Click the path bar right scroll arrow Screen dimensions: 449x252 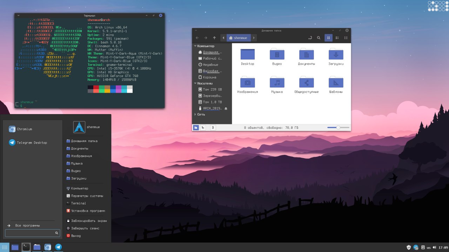tap(254, 38)
